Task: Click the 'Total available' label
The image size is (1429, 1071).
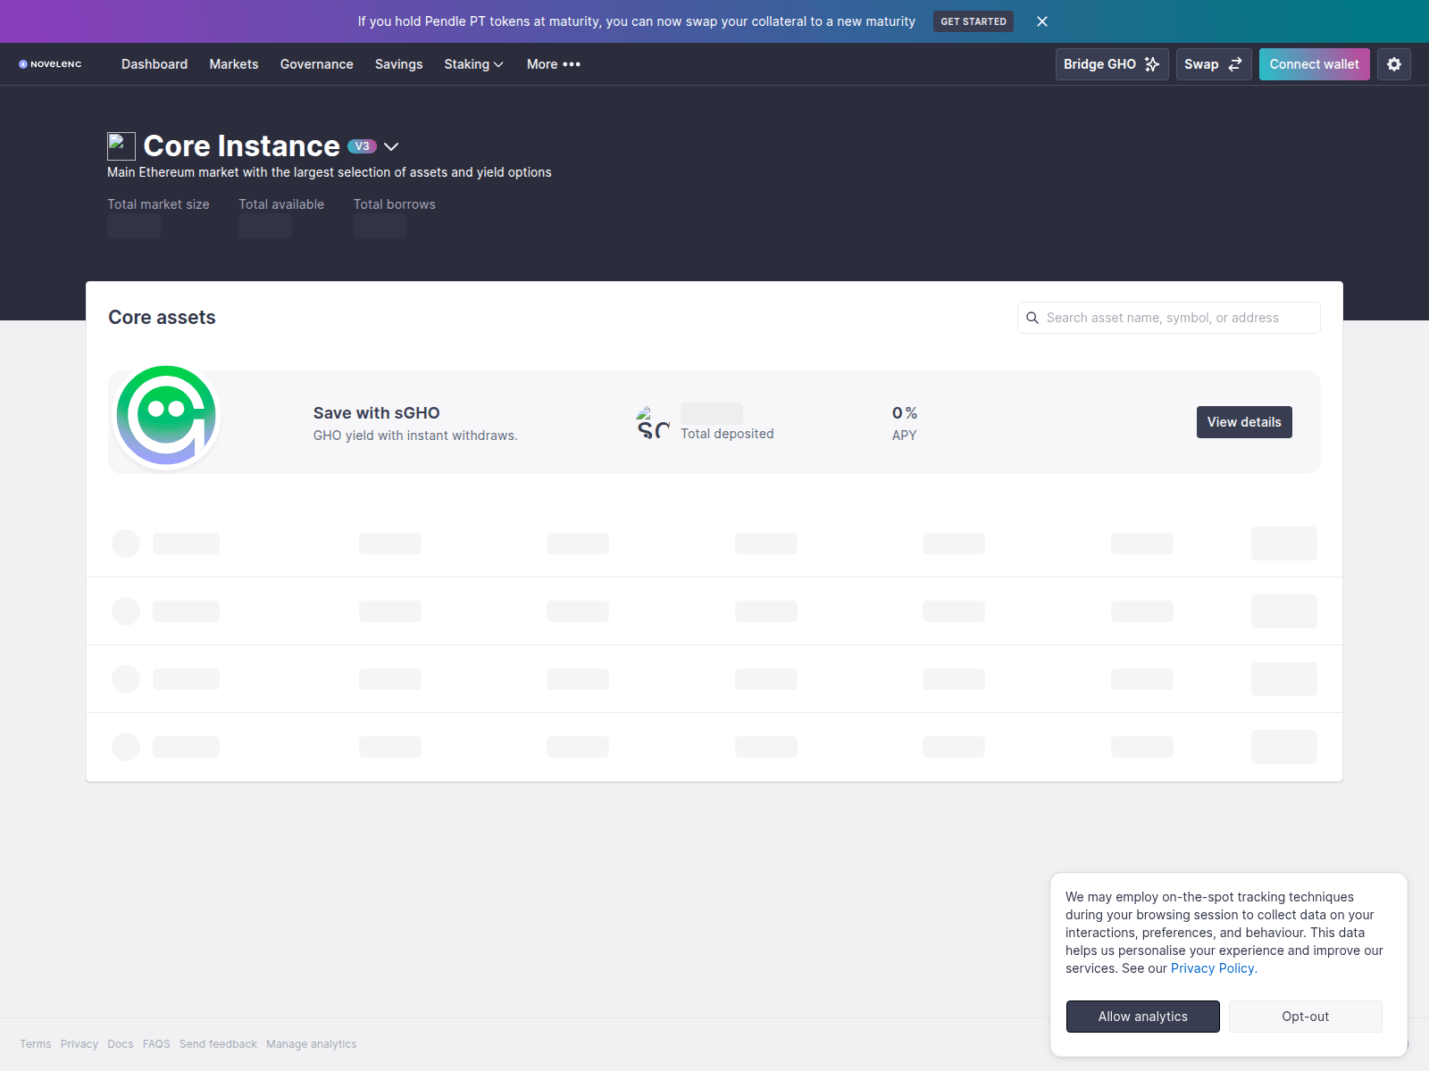Action: coord(281,204)
